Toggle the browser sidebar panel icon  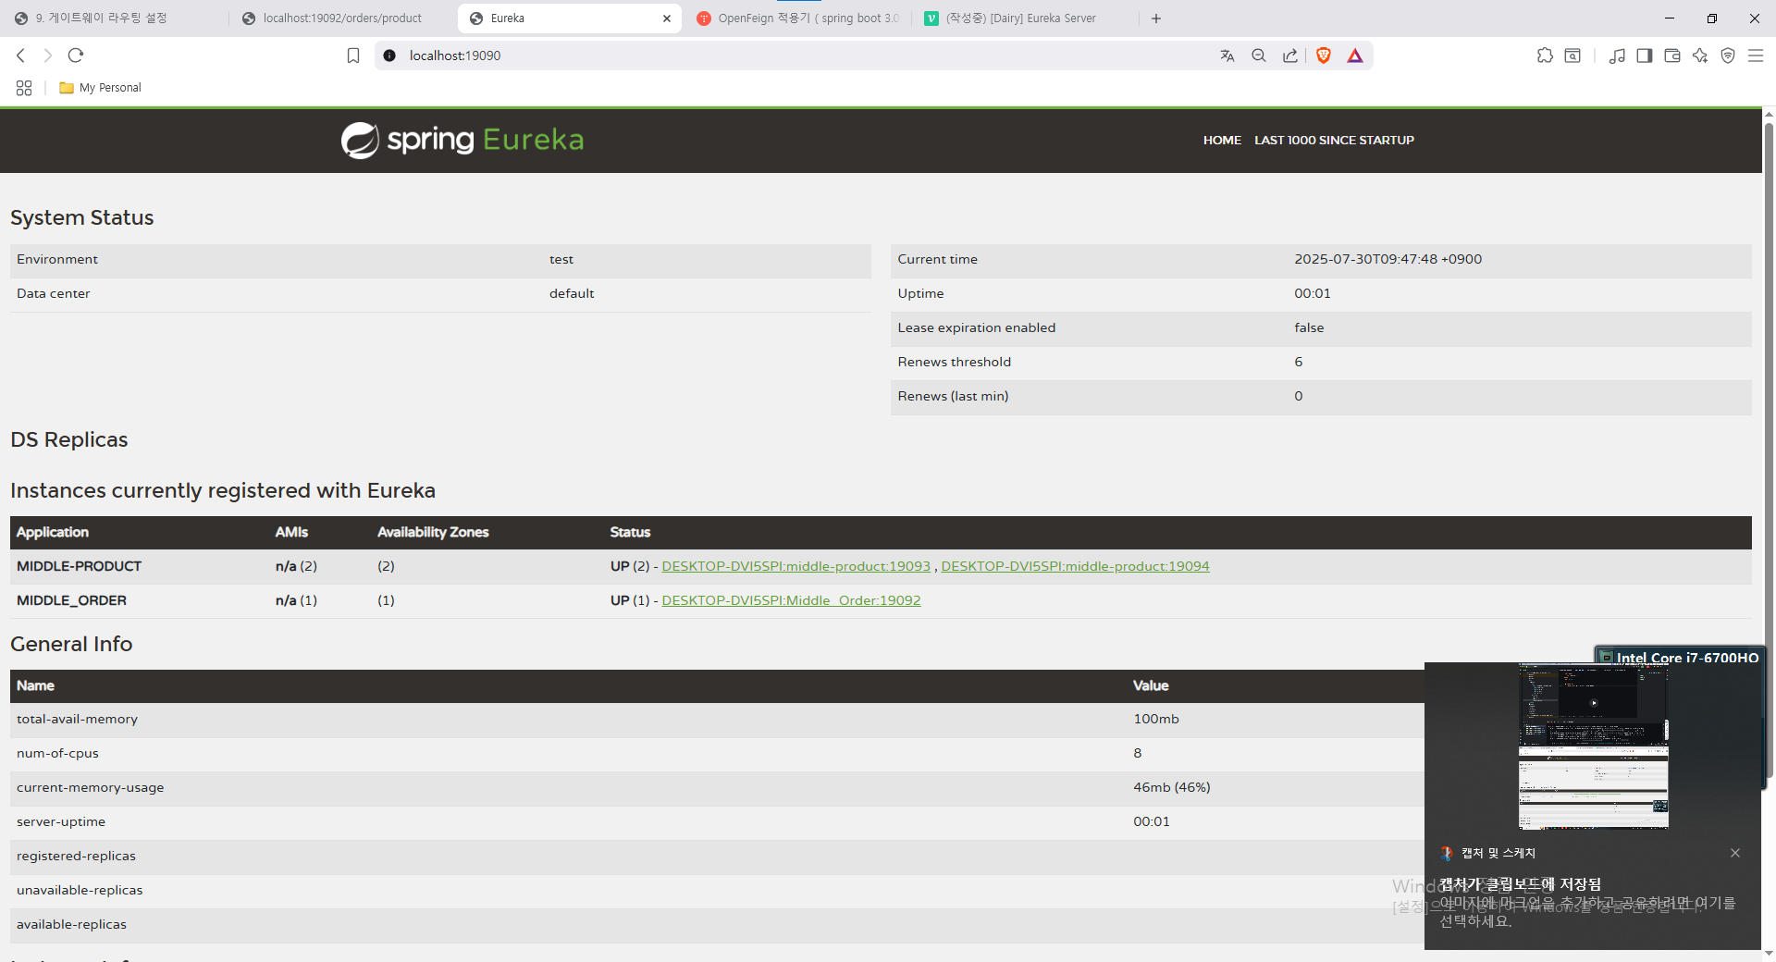point(1645,55)
